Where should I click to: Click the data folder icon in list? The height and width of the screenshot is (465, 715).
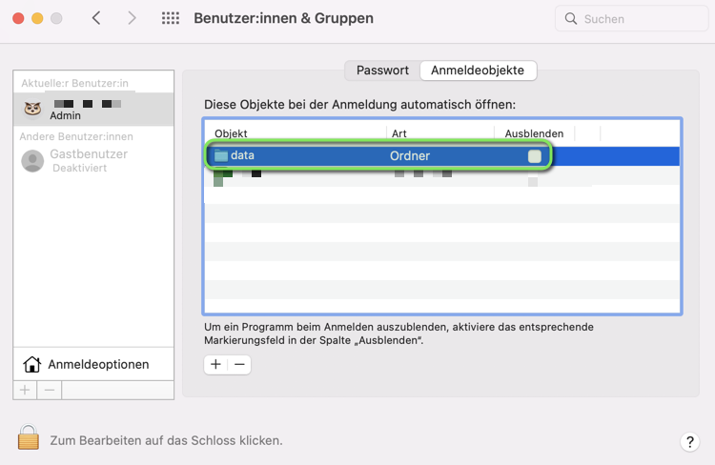pos(221,155)
